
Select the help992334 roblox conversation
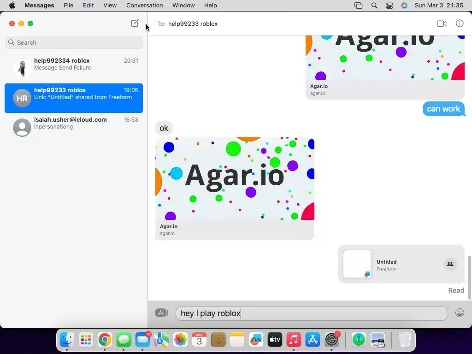pos(74,68)
